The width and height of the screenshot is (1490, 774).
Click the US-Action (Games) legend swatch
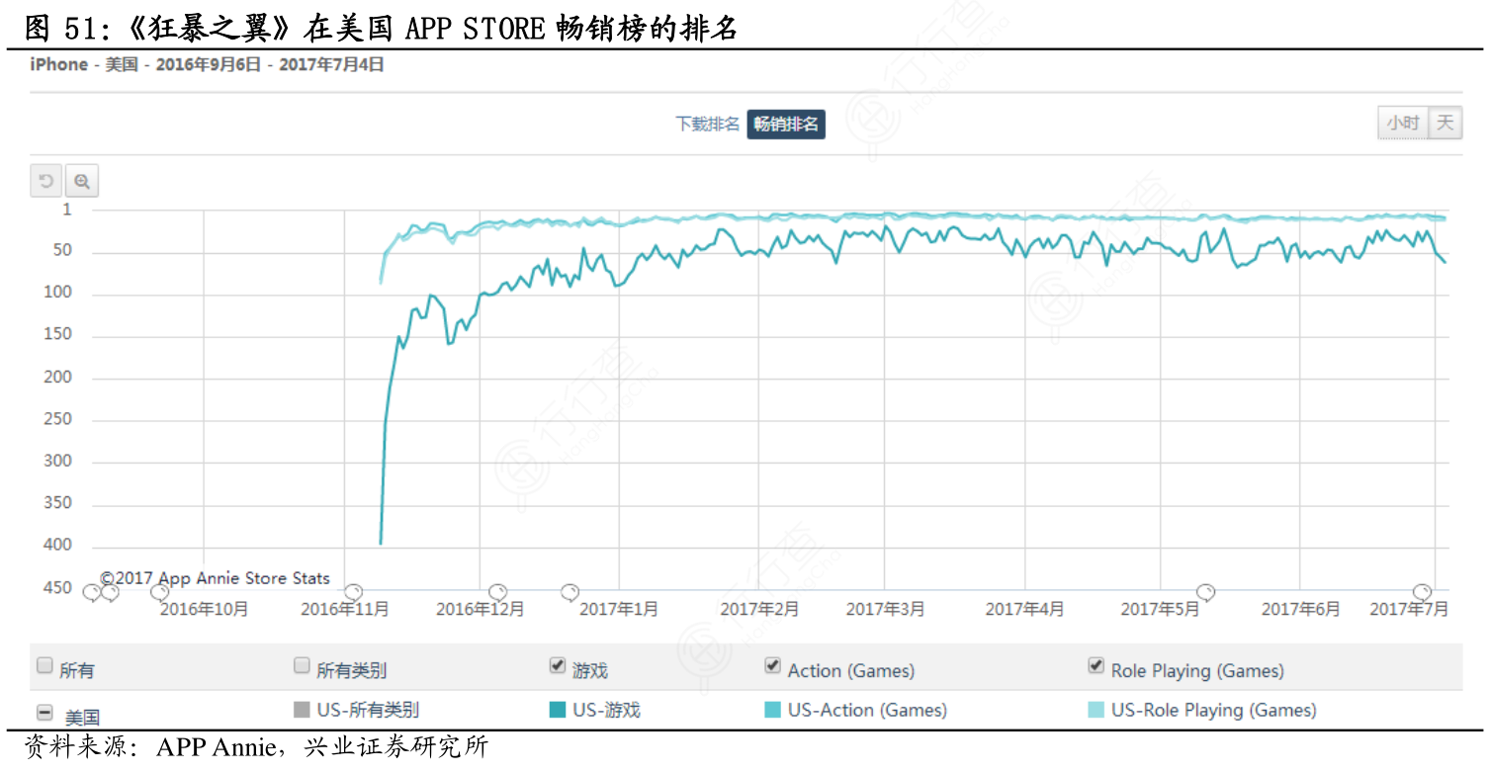(772, 710)
